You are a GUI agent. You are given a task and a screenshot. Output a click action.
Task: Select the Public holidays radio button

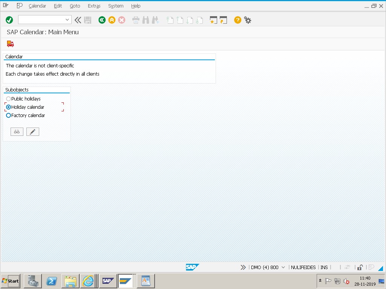8,99
